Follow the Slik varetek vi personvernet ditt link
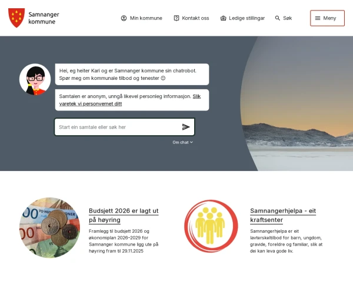 [130, 100]
